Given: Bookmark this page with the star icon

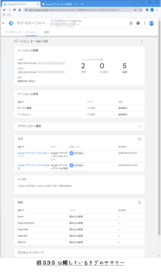Looking at the screenshot, I should point(140,10).
